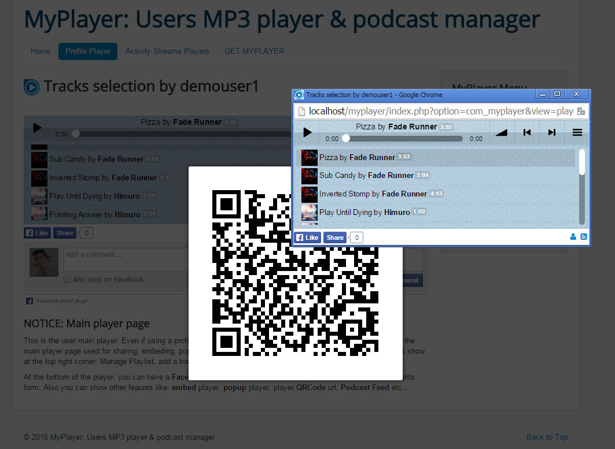The image size is (615, 449).
Task: Click the podcast RSS feed icon
Action: tap(584, 237)
